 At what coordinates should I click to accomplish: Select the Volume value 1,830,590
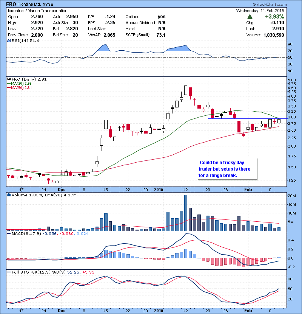274,35
